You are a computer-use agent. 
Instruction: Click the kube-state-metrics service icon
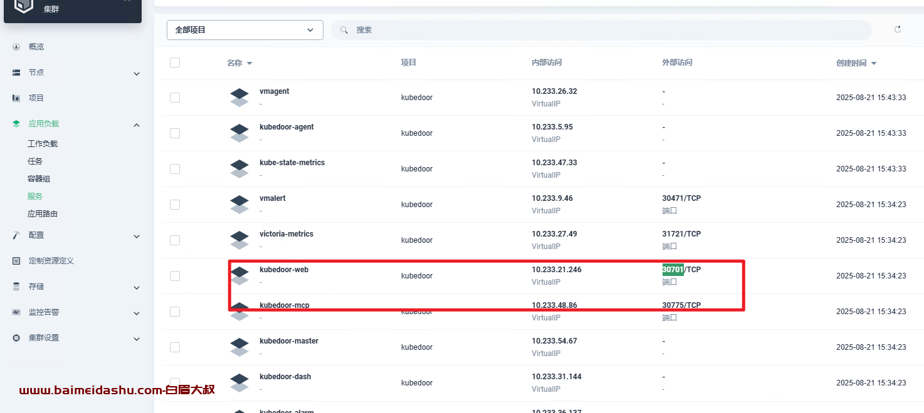pos(239,169)
